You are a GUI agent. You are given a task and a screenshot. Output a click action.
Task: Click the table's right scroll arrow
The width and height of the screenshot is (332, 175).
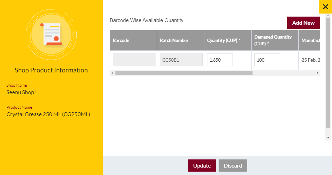(317, 73)
